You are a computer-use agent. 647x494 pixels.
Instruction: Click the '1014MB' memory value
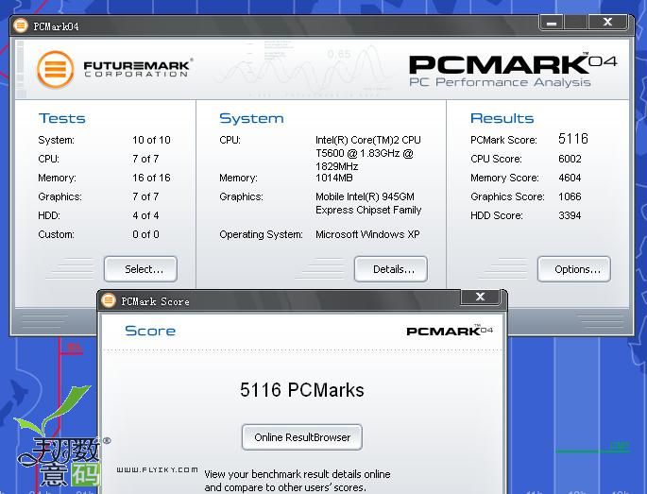(x=334, y=178)
